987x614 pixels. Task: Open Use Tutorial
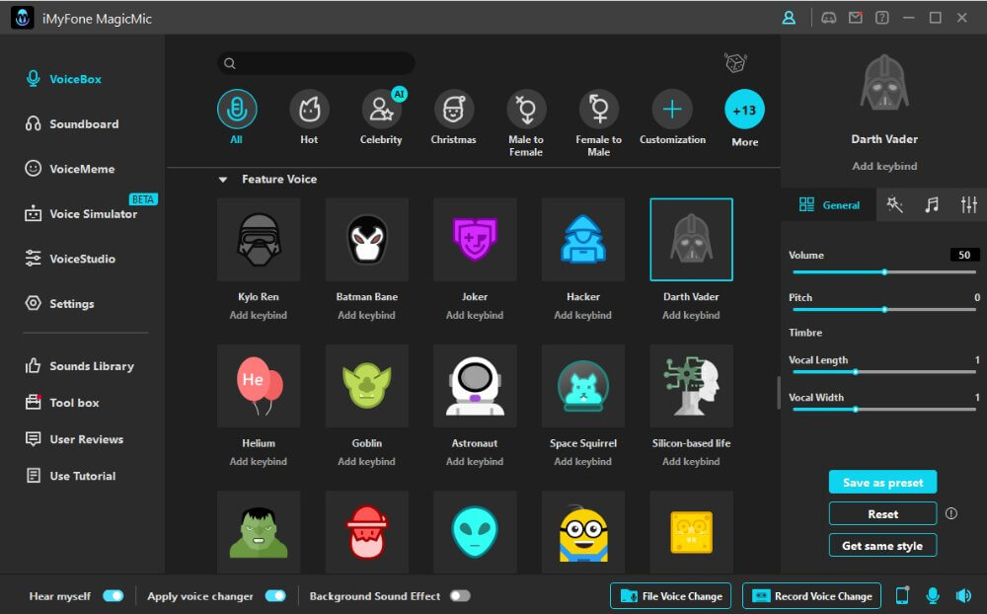(x=70, y=476)
